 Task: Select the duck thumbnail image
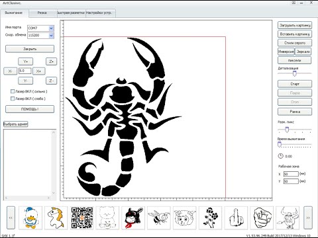[30, 218]
